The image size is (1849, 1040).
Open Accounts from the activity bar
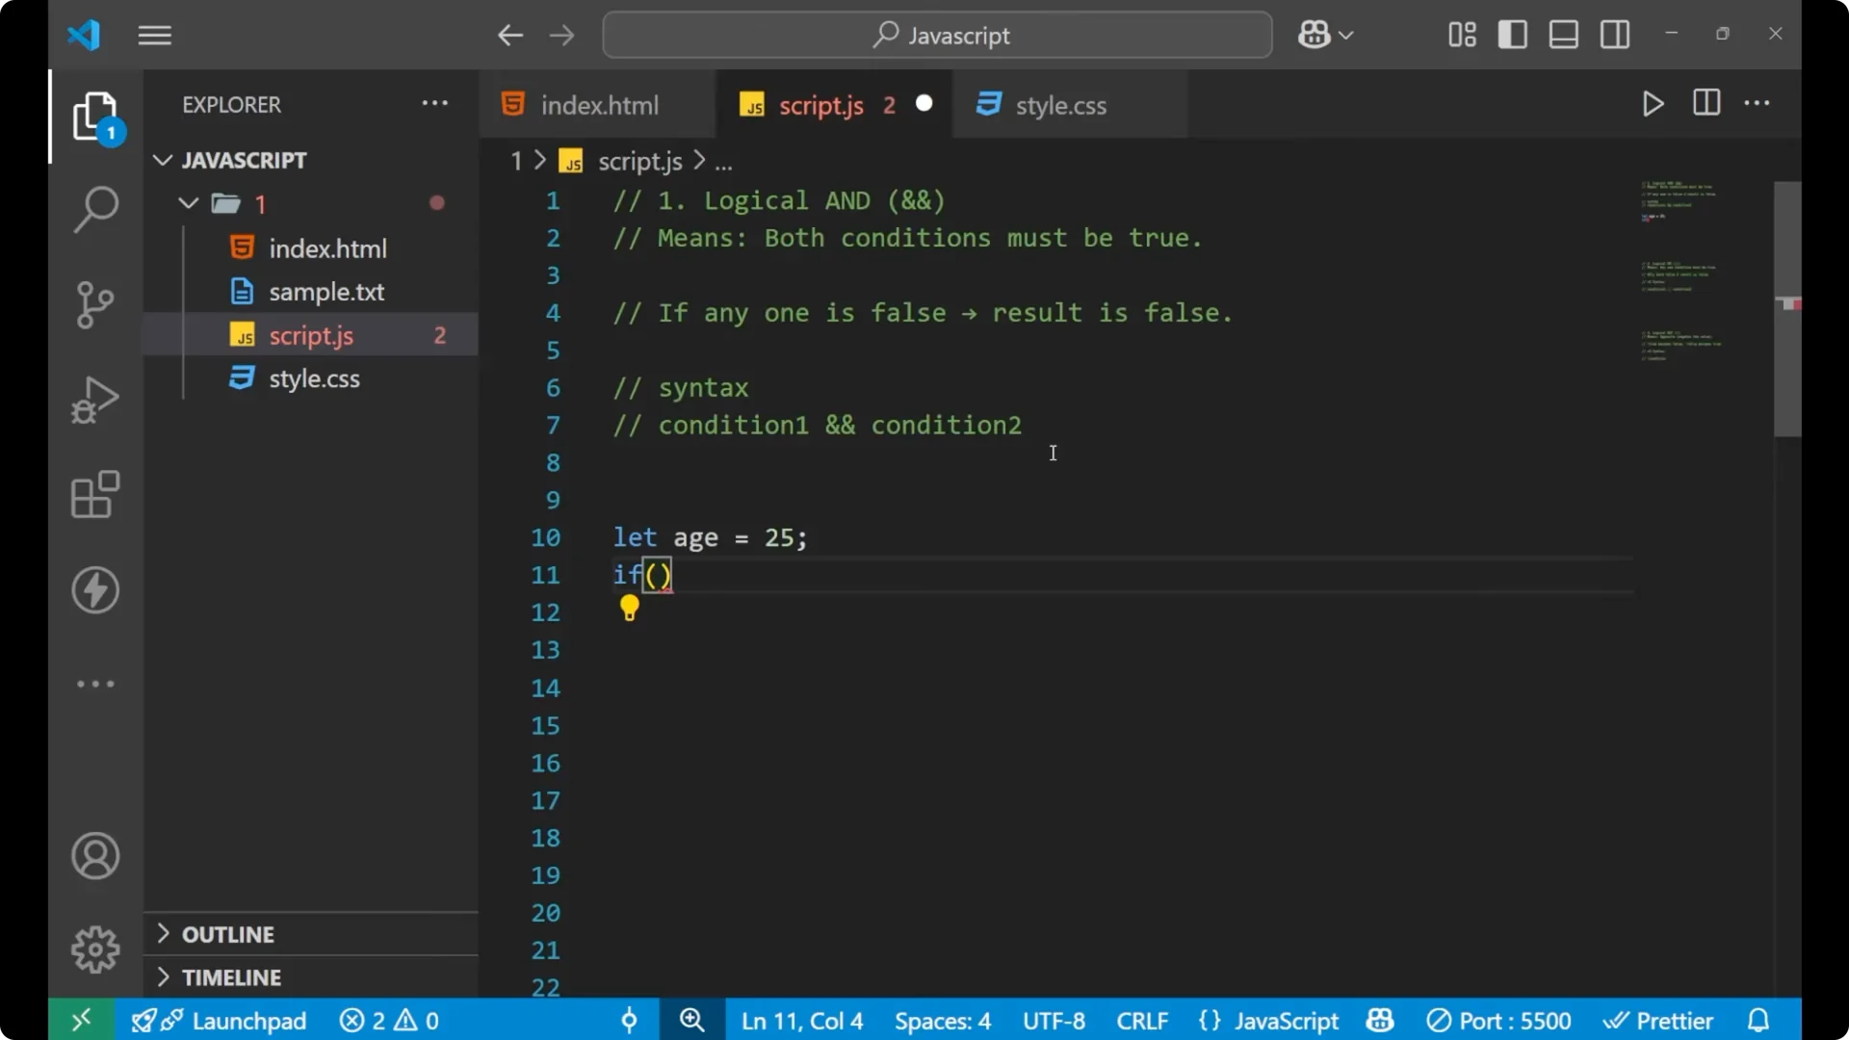[94, 856]
